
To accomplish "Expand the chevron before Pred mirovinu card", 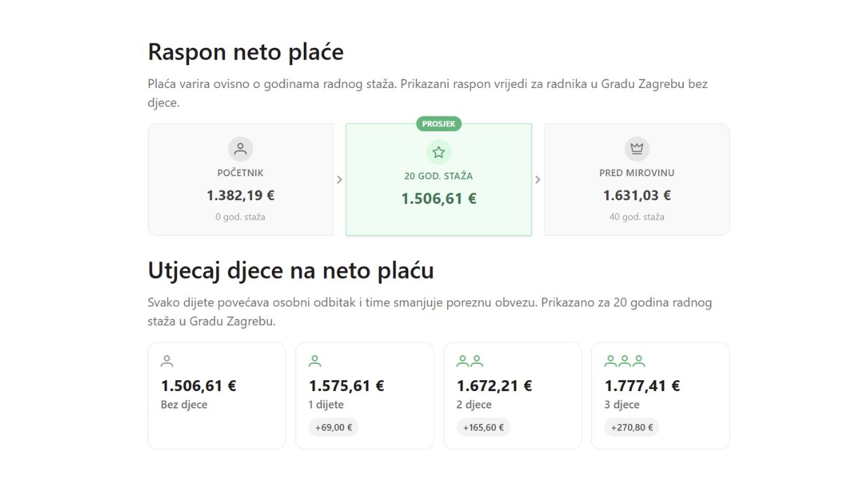I will [x=538, y=179].
